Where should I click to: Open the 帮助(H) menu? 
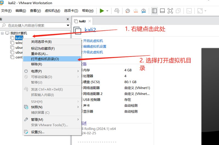coord(88,11)
